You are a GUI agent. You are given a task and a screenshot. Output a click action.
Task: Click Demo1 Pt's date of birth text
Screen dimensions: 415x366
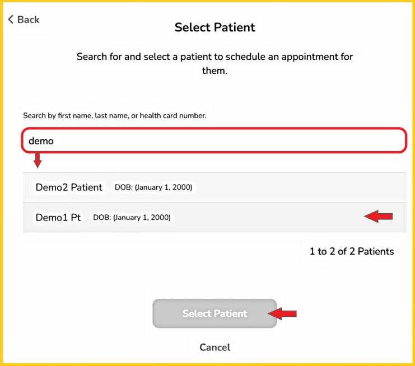[132, 217]
